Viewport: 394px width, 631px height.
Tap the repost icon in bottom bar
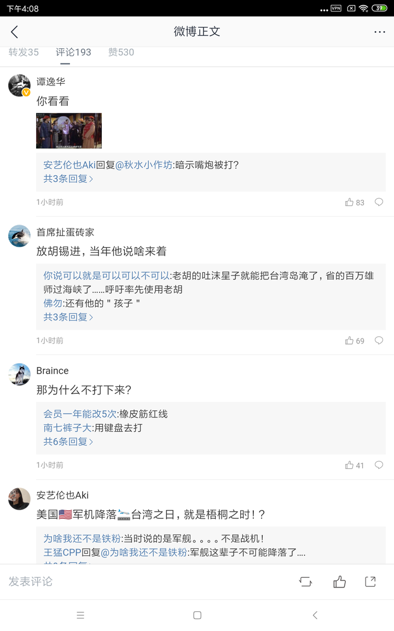tap(305, 582)
